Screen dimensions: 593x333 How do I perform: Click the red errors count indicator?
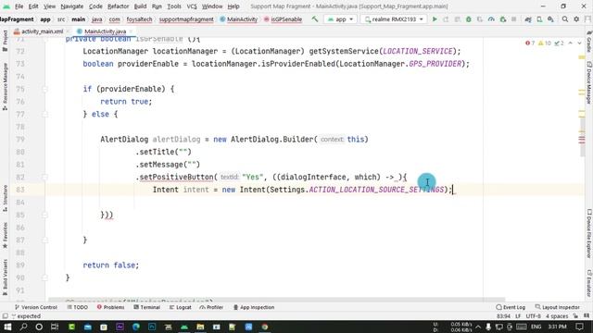tap(530, 43)
